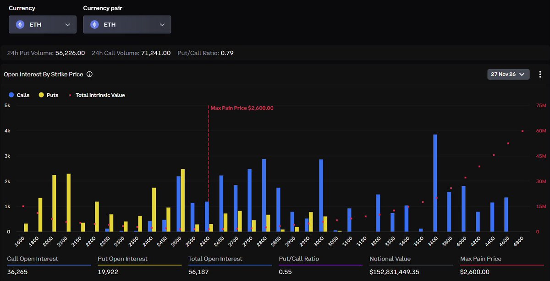Select the blue Calls bar at strike 4000

[x=464, y=209]
